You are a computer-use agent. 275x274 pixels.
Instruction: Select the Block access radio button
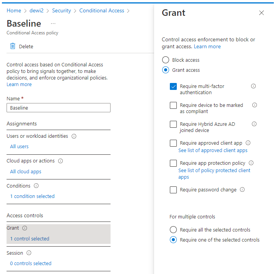166,60
